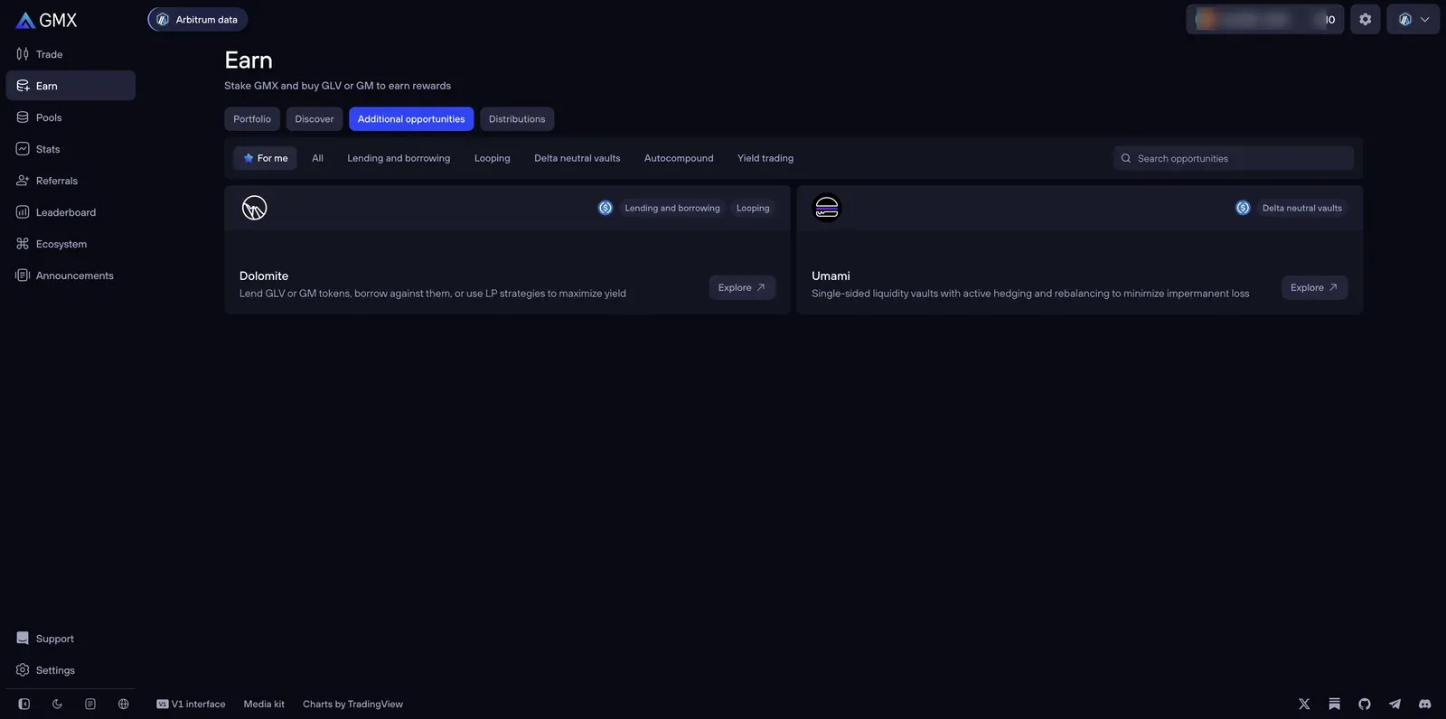Click the blurred wallet address button
The image size is (1446, 719).
1264,19
